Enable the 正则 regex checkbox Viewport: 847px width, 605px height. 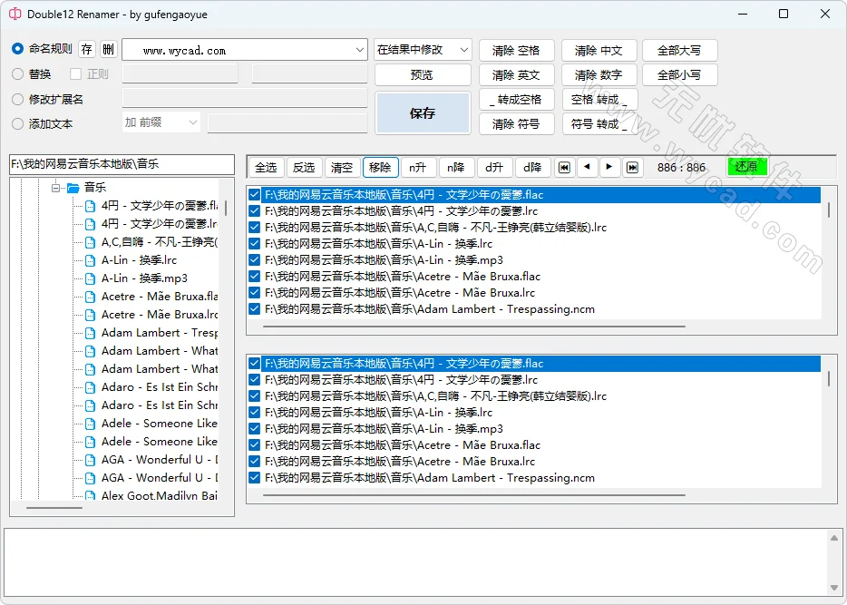tap(76, 74)
